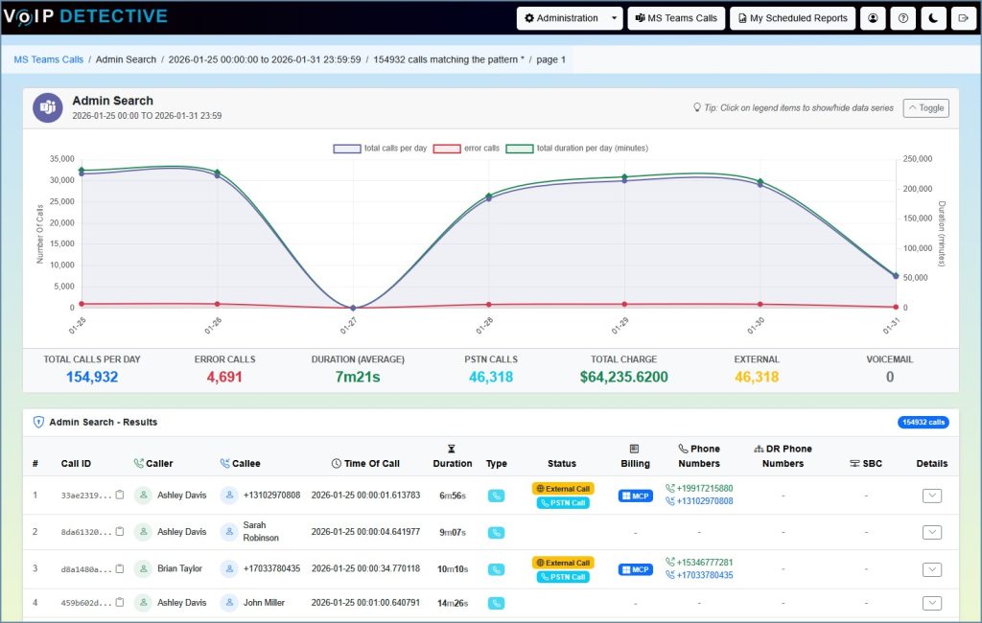Open the user profile icon in header
The image size is (982, 623).
pyautogui.click(x=873, y=18)
